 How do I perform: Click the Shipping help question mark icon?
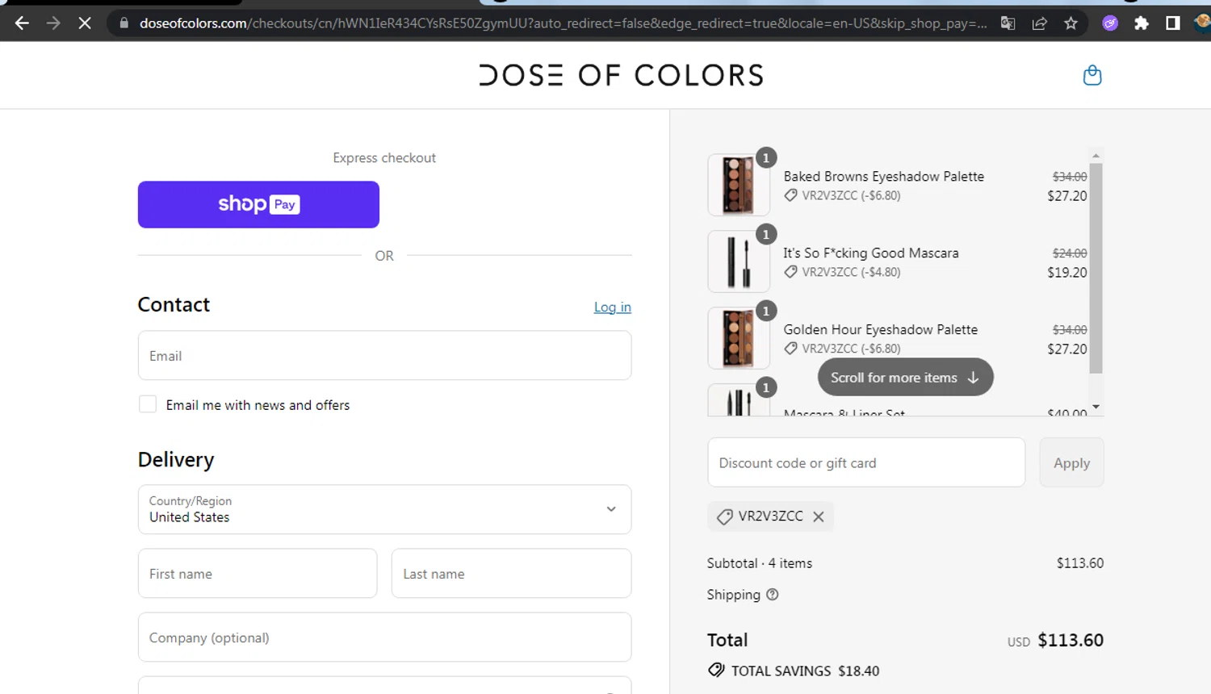772,595
